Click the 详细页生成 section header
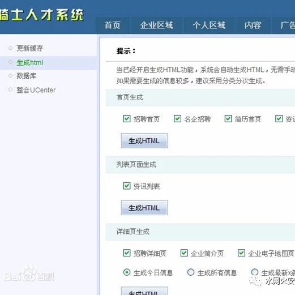 coord(200,232)
